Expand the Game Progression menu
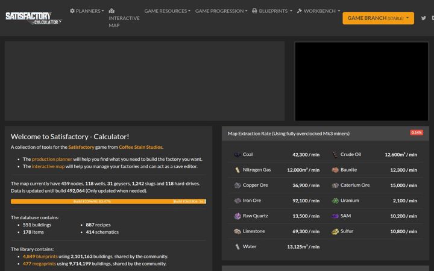434x271 pixels. tap(221, 11)
